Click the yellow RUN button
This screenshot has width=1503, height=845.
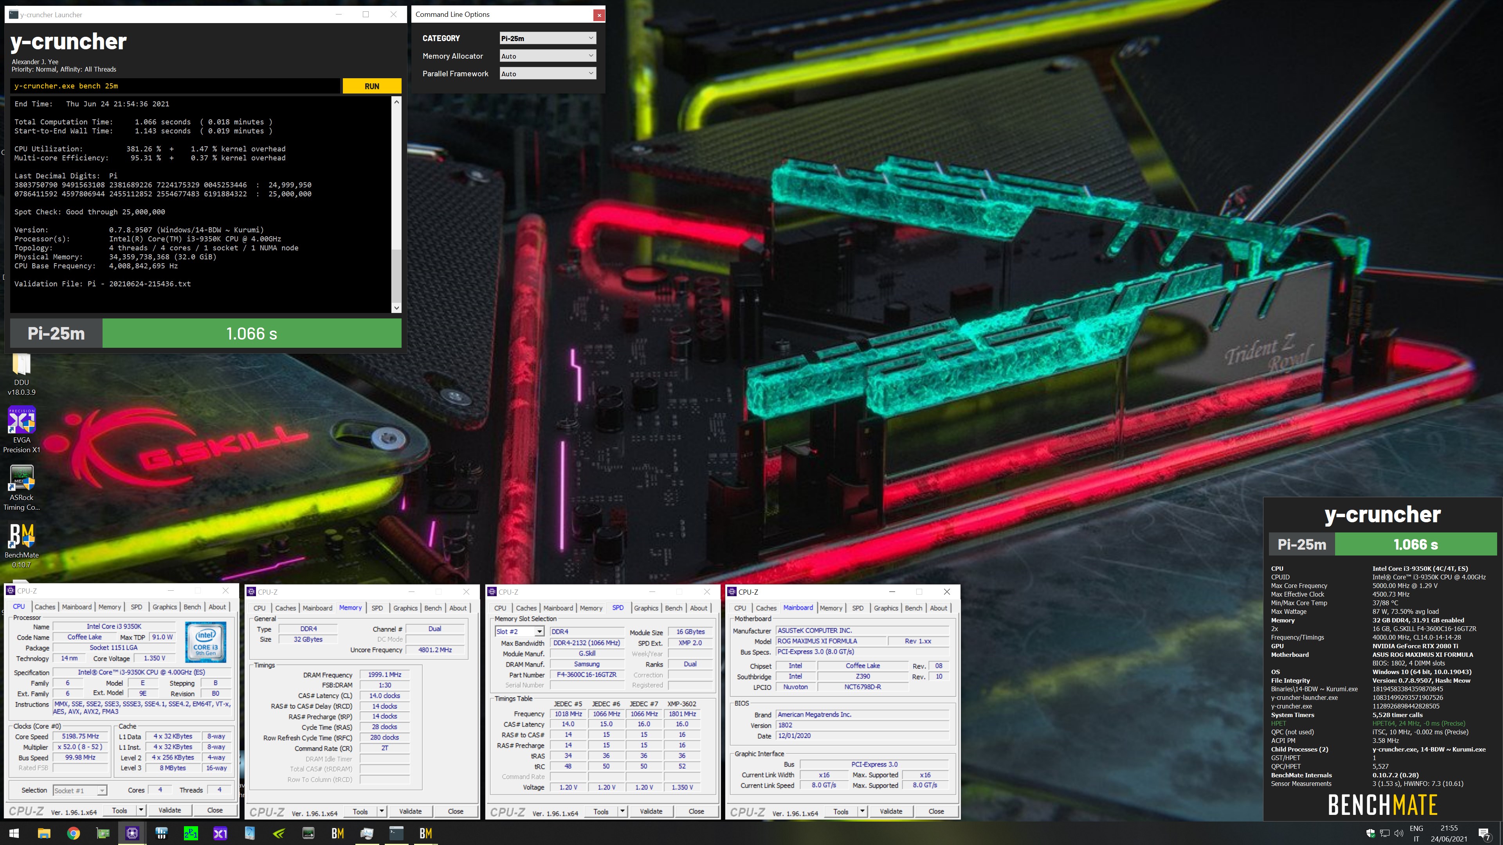(372, 86)
